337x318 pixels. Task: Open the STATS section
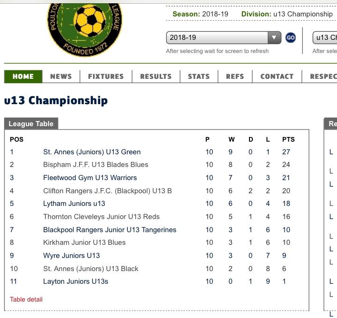pyautogui.click(x=199, y=76)
